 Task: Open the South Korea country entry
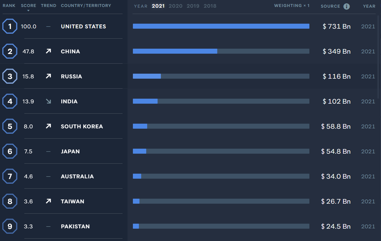point(82,126)
